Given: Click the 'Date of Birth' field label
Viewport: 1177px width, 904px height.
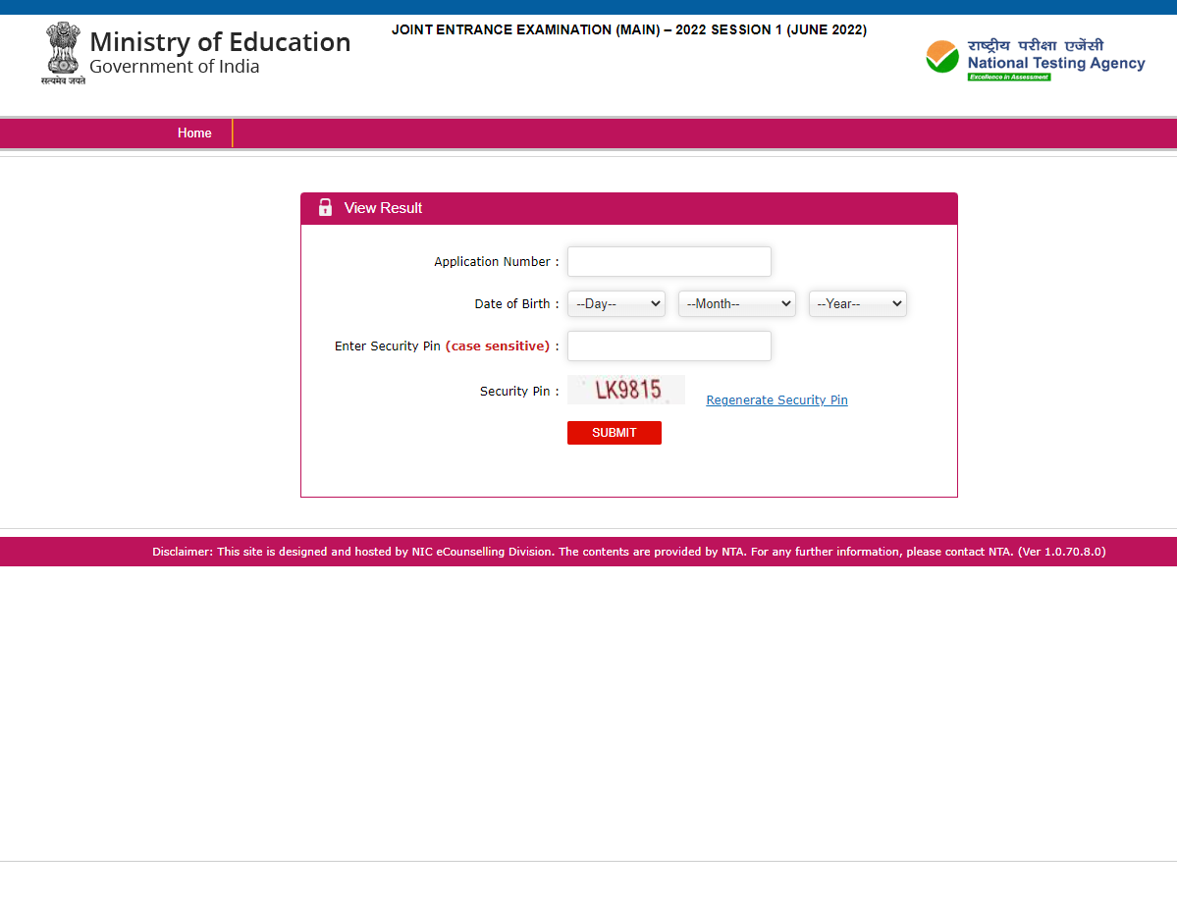Looking at the screenshot, I should [x=512, y=304].
